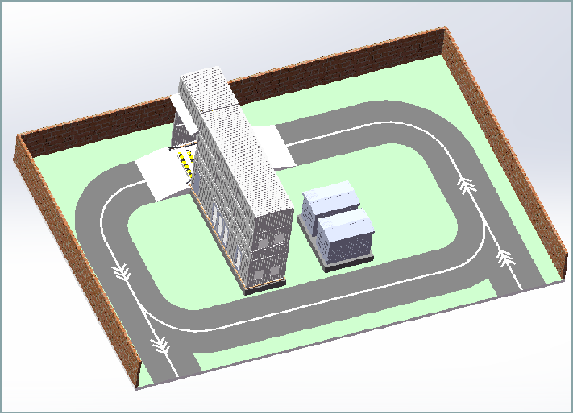The height and width of the screenshot is (414, 573).
Task: Select the gray base slab under the sheds
Action: click(x=348, y=260)
